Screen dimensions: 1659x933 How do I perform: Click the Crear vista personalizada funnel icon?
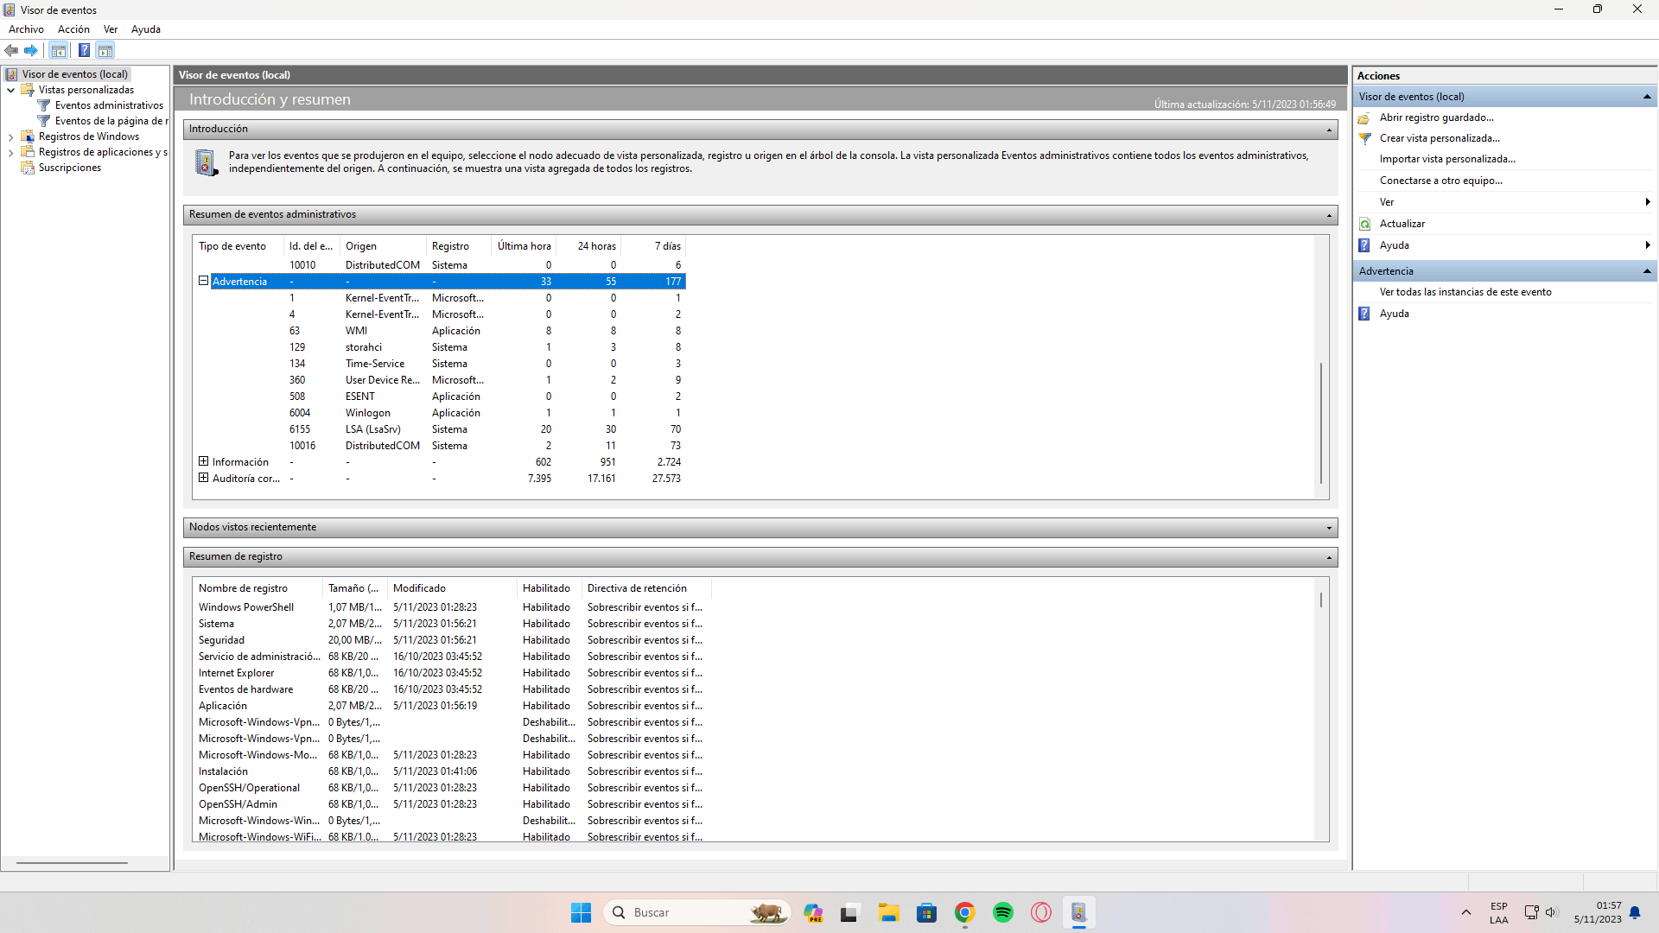[x=1365, y=138]
